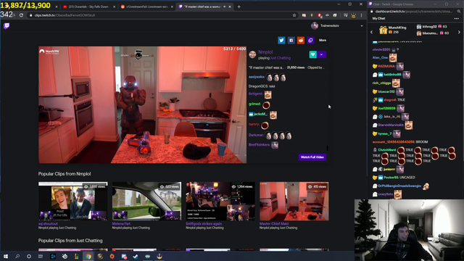This screenshot has width=464, height=261.
Task: Click DrPhilBanginDreadsSwangin username in My Chat
Action: pyautogui.click(x=399, y=186)
